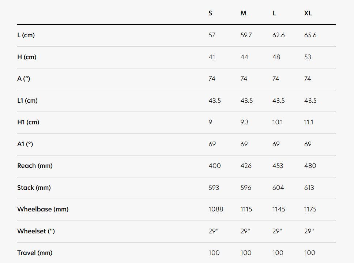Click the A1 (°) row label
The image size is (354, 263).
click(25, 144)
